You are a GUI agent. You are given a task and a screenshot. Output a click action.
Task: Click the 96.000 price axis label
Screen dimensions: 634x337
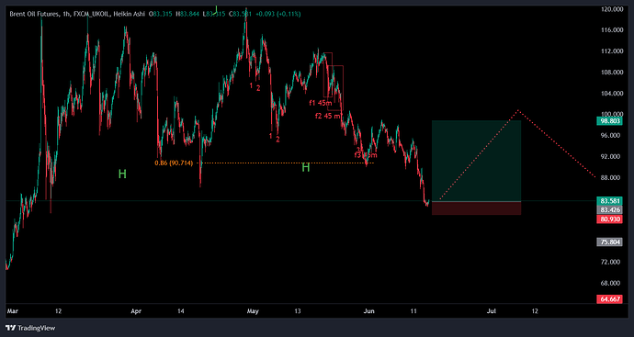(x=610, y=136)
